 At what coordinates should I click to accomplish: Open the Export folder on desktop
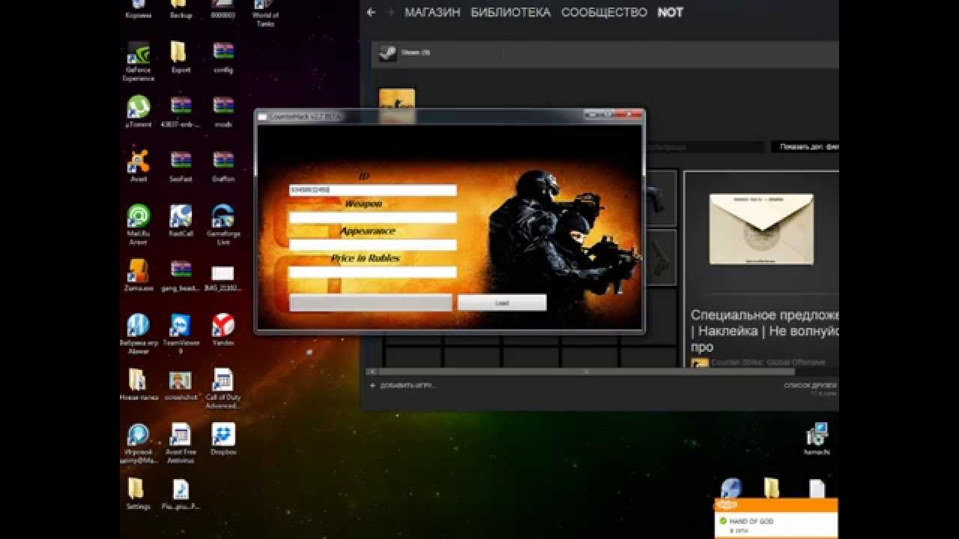(x=181, y=58)
